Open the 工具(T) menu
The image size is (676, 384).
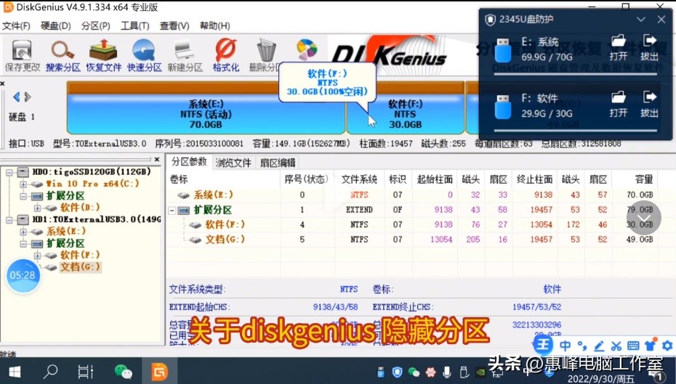point(135,26)
